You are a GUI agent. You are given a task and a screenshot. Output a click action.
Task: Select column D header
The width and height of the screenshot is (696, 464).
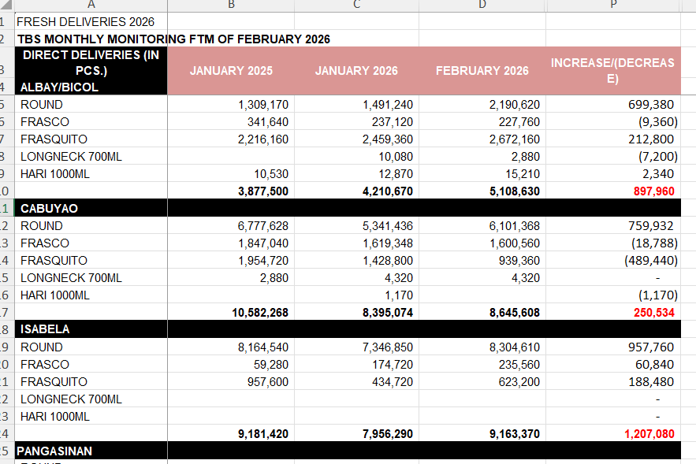[x=482, y=6]
